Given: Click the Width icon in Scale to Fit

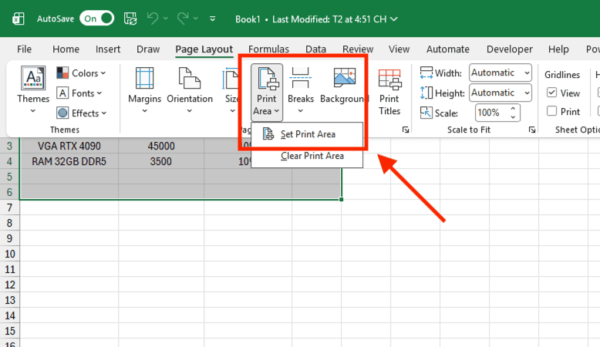Looking at the screenshot, I should (x=426, y=72).
